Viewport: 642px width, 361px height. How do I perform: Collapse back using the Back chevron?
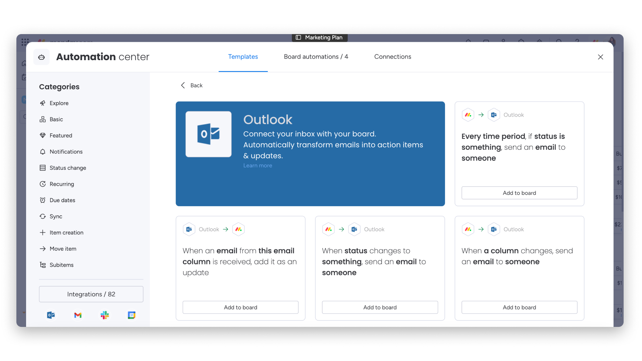[183, 85]
